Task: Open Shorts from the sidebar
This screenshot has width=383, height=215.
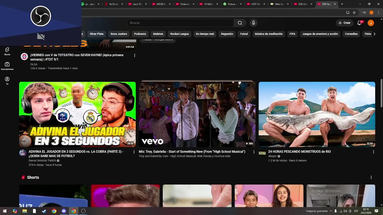Action: [x=7, y=51]
